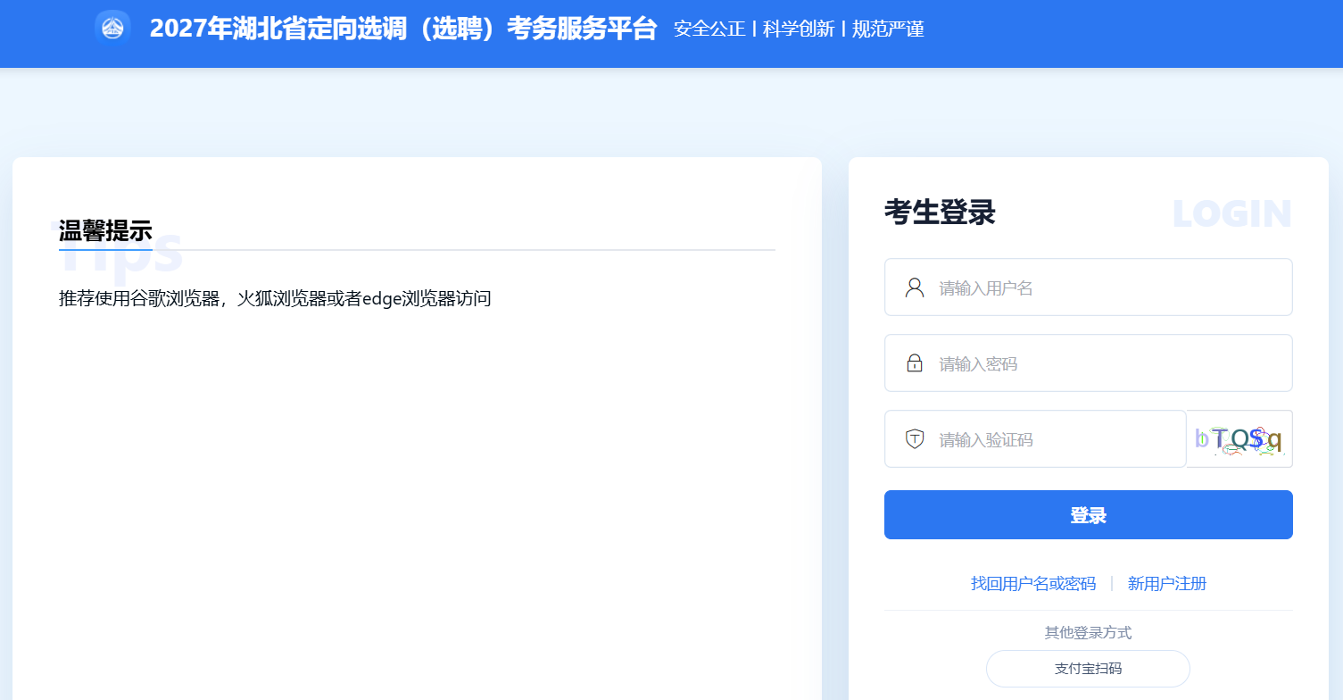This screenshot has height=700, width=1343.
Task: Click the slogan 安全公正 | 科学创新 | 规范严谨
Action: click(799, 29)
